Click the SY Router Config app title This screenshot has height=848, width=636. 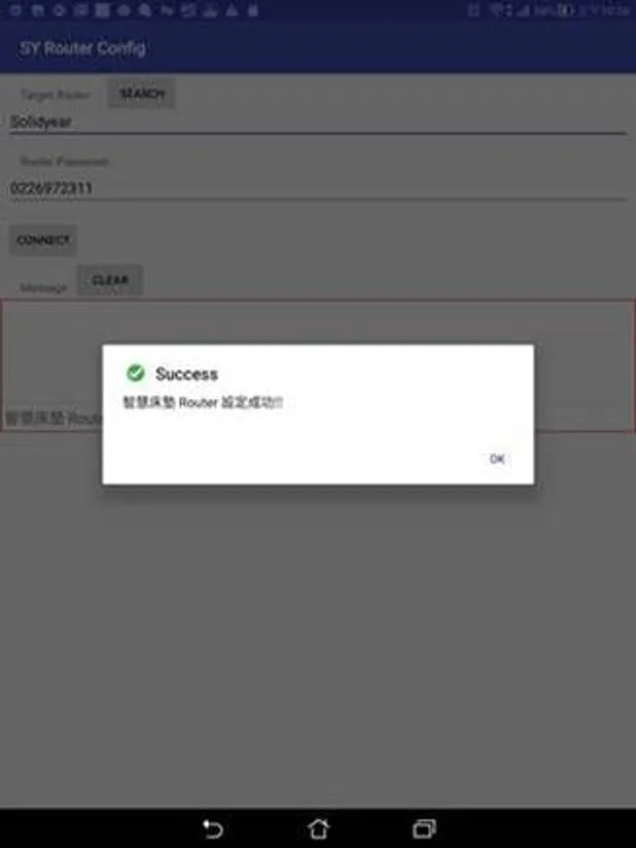pos(83,49)
